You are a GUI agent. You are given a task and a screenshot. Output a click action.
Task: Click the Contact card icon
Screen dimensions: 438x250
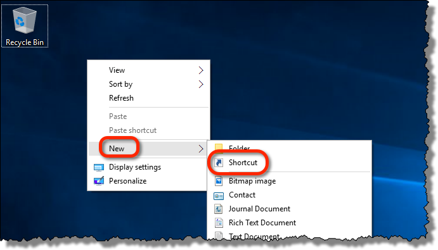pyautogui.click(x=219, y=196)
